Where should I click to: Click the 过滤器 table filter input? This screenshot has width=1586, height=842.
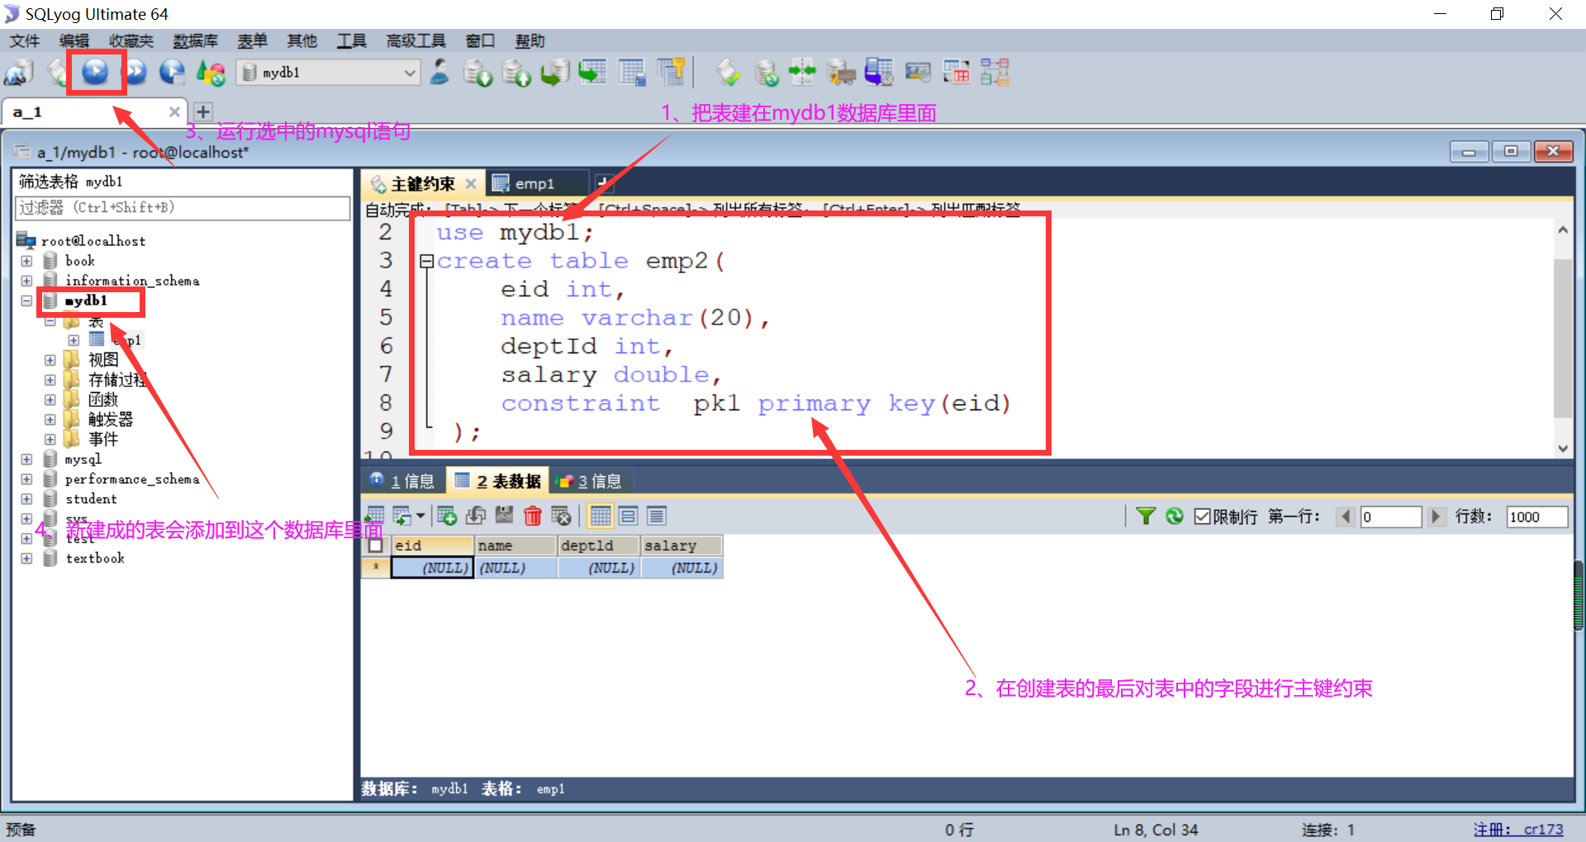183,208
